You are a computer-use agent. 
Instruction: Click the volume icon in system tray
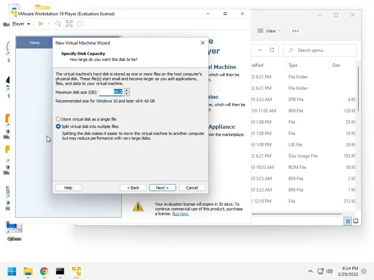(329, 271)
